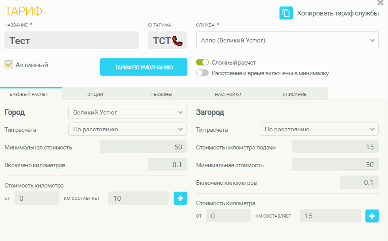The height and width of the screenshot is (241, 388).
Task: Open the Служба dropdown
Action: tap(287, 40)
